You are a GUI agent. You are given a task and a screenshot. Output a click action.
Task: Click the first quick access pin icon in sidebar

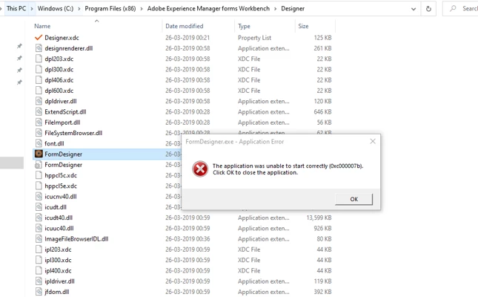pyautogui.click(x=19, y=46)
